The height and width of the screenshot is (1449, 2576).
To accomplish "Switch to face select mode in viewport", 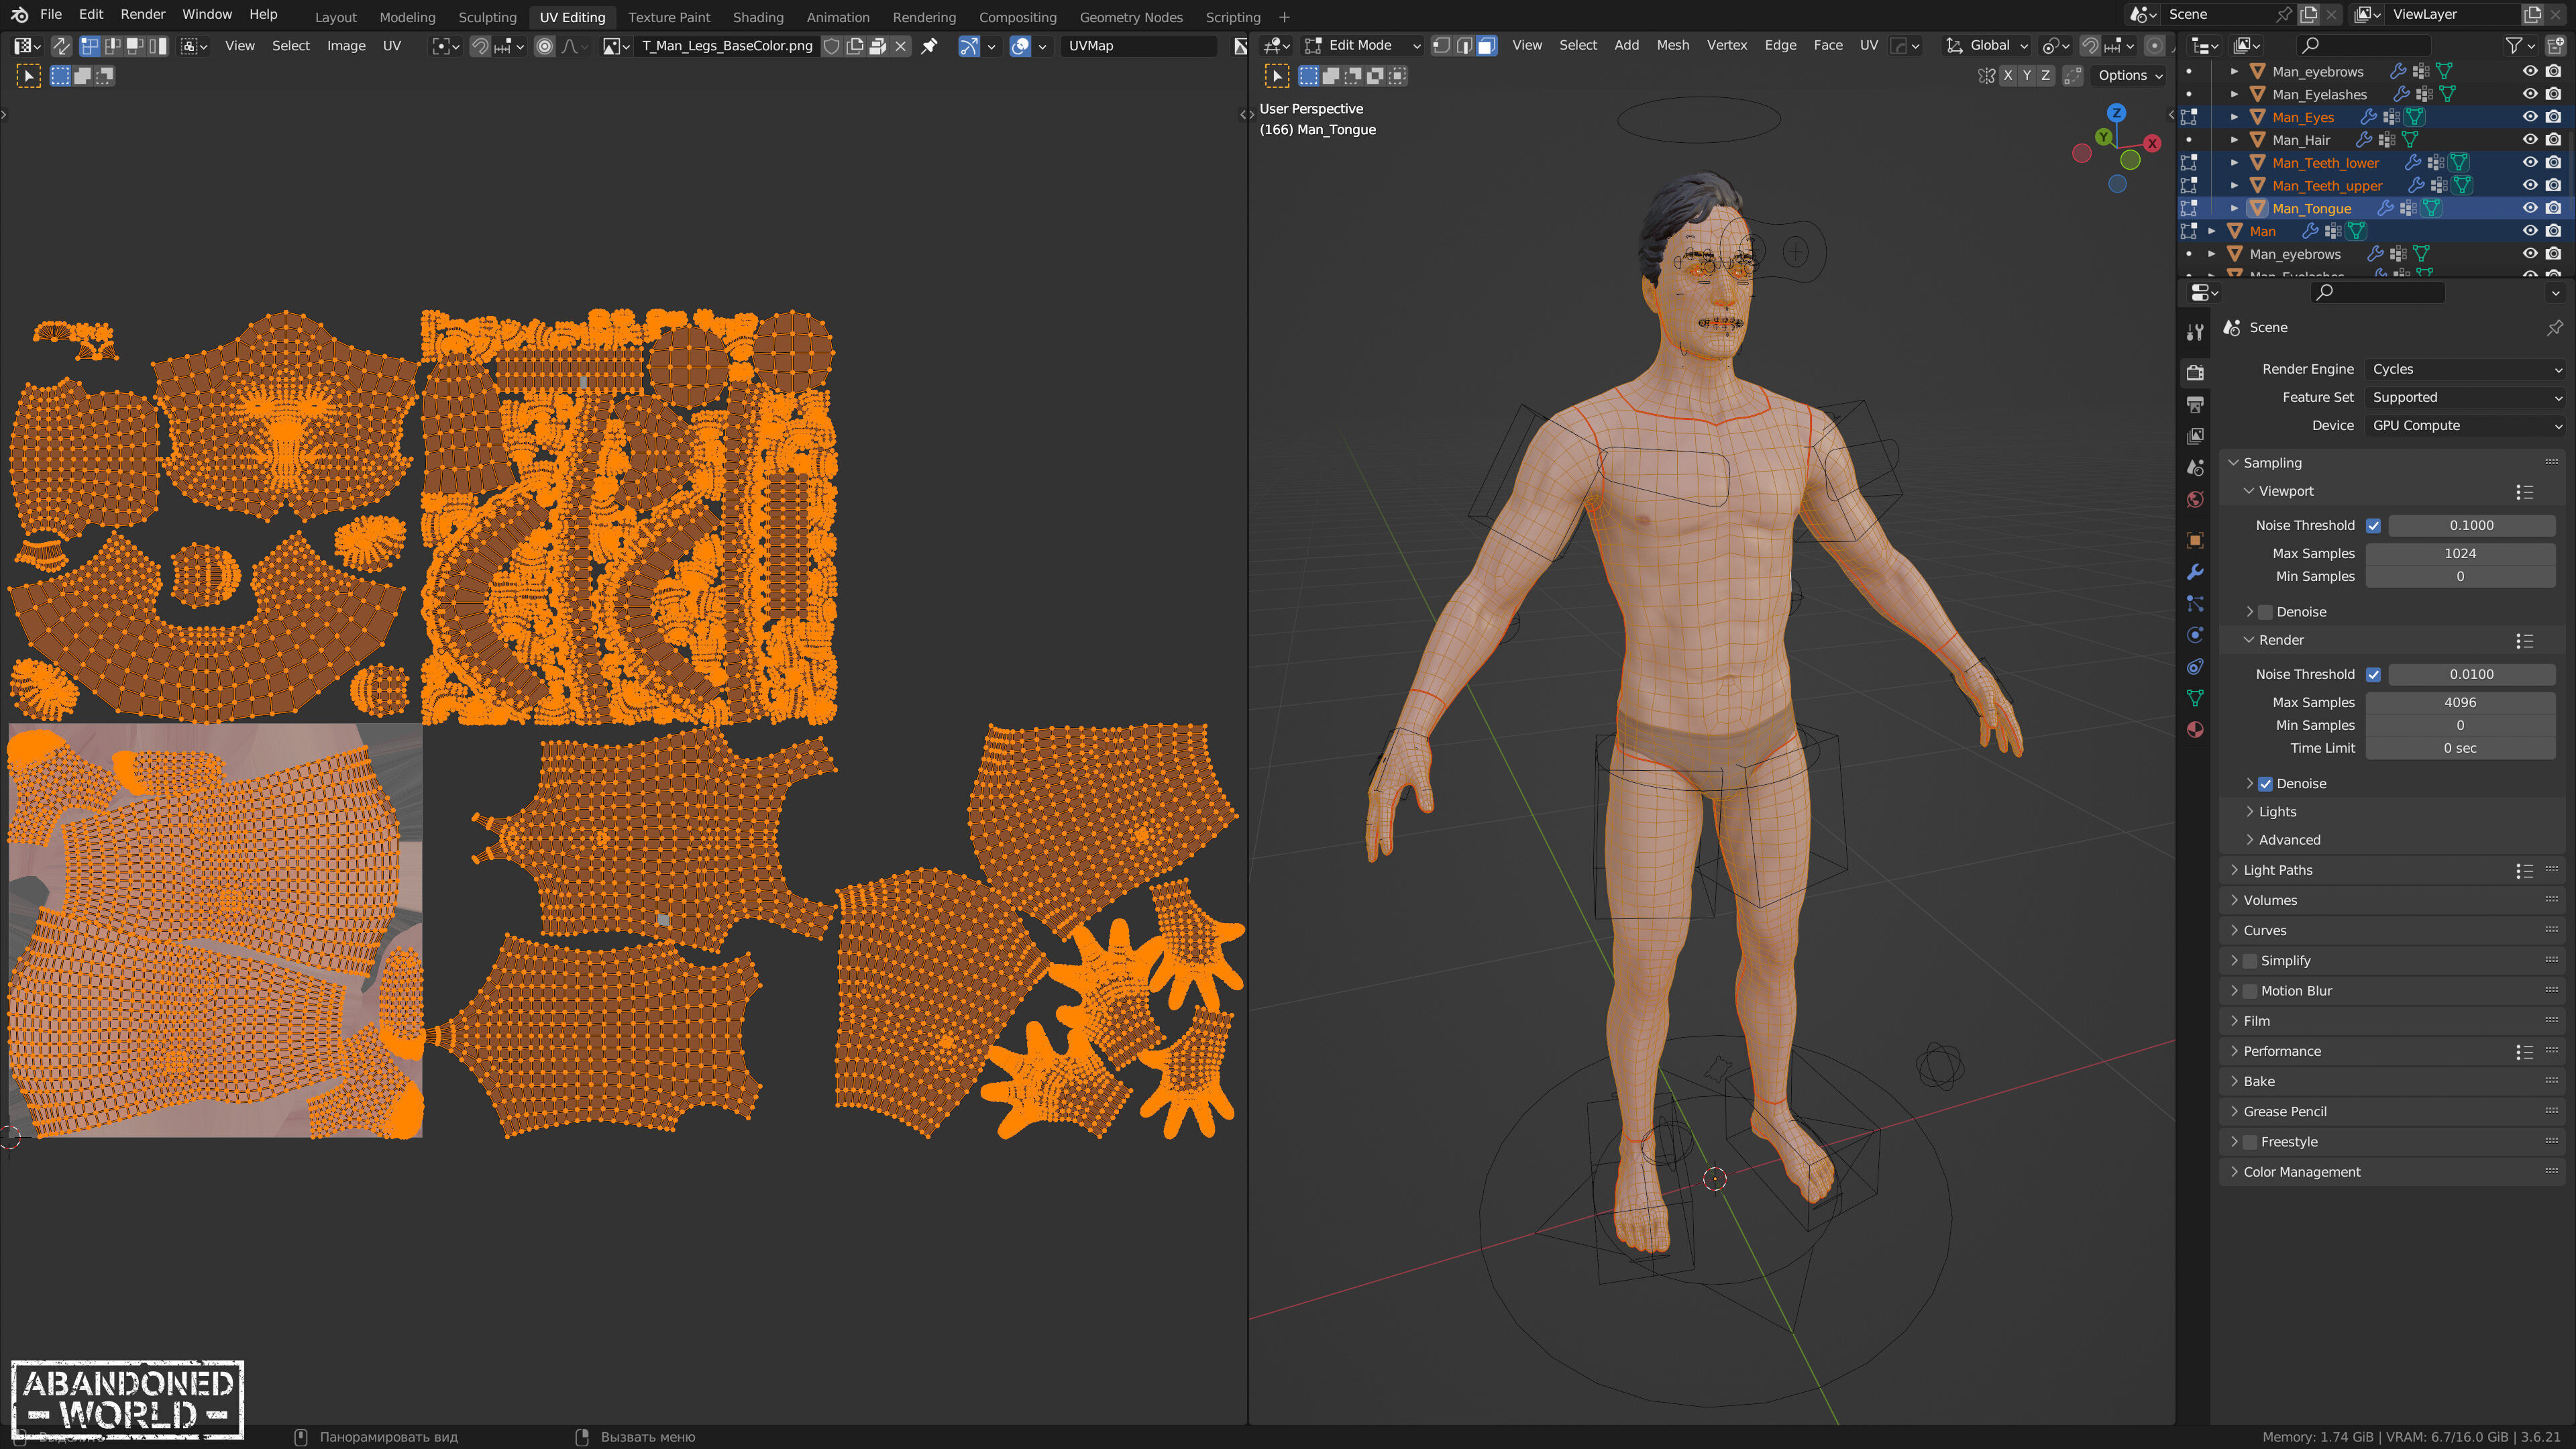I will tap(1487, 45).
